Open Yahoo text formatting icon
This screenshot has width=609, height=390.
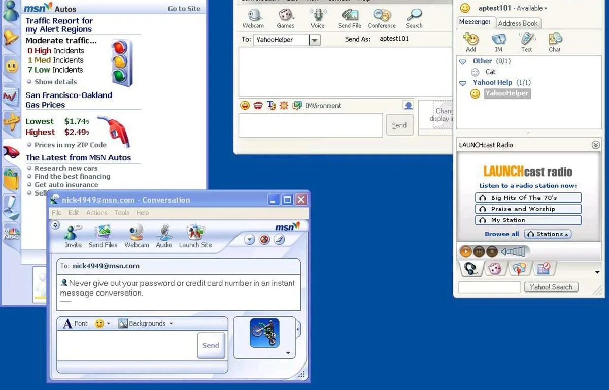coord(271,106)
